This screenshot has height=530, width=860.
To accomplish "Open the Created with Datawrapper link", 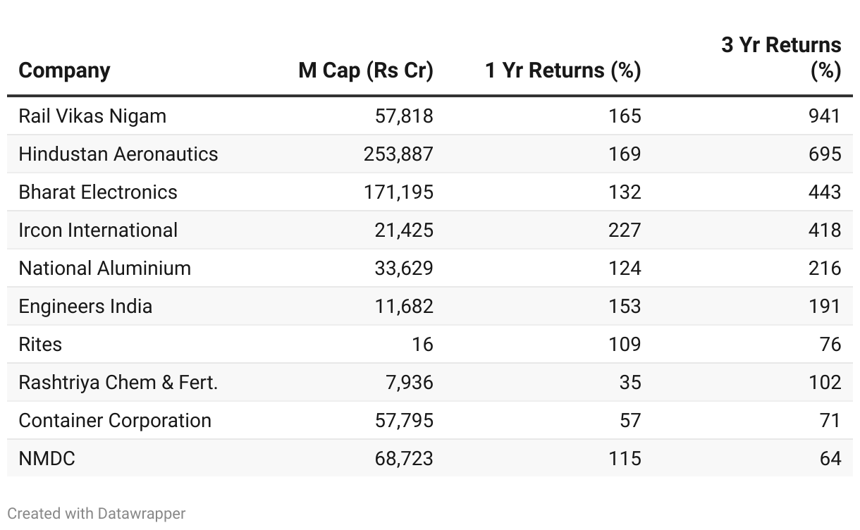I will coord(97,513).
